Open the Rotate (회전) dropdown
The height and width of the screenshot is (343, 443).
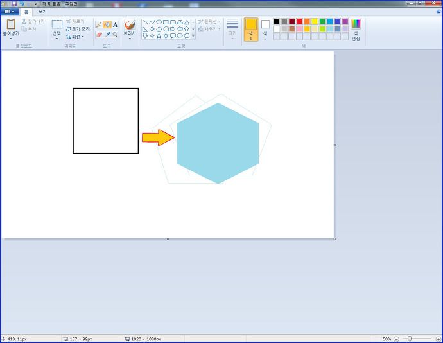(x=75, y=37)
